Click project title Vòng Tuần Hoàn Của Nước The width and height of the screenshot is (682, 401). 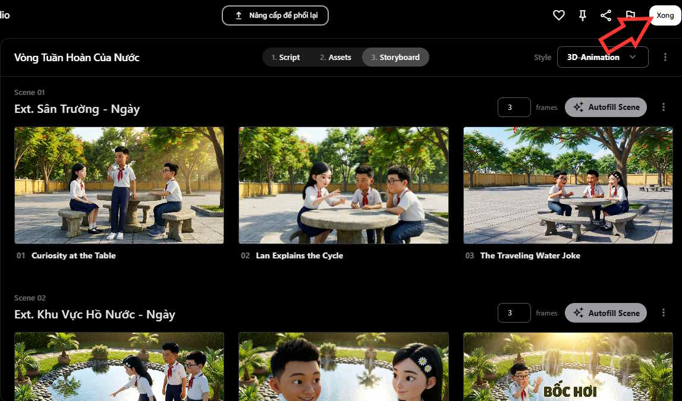point(77,58)
